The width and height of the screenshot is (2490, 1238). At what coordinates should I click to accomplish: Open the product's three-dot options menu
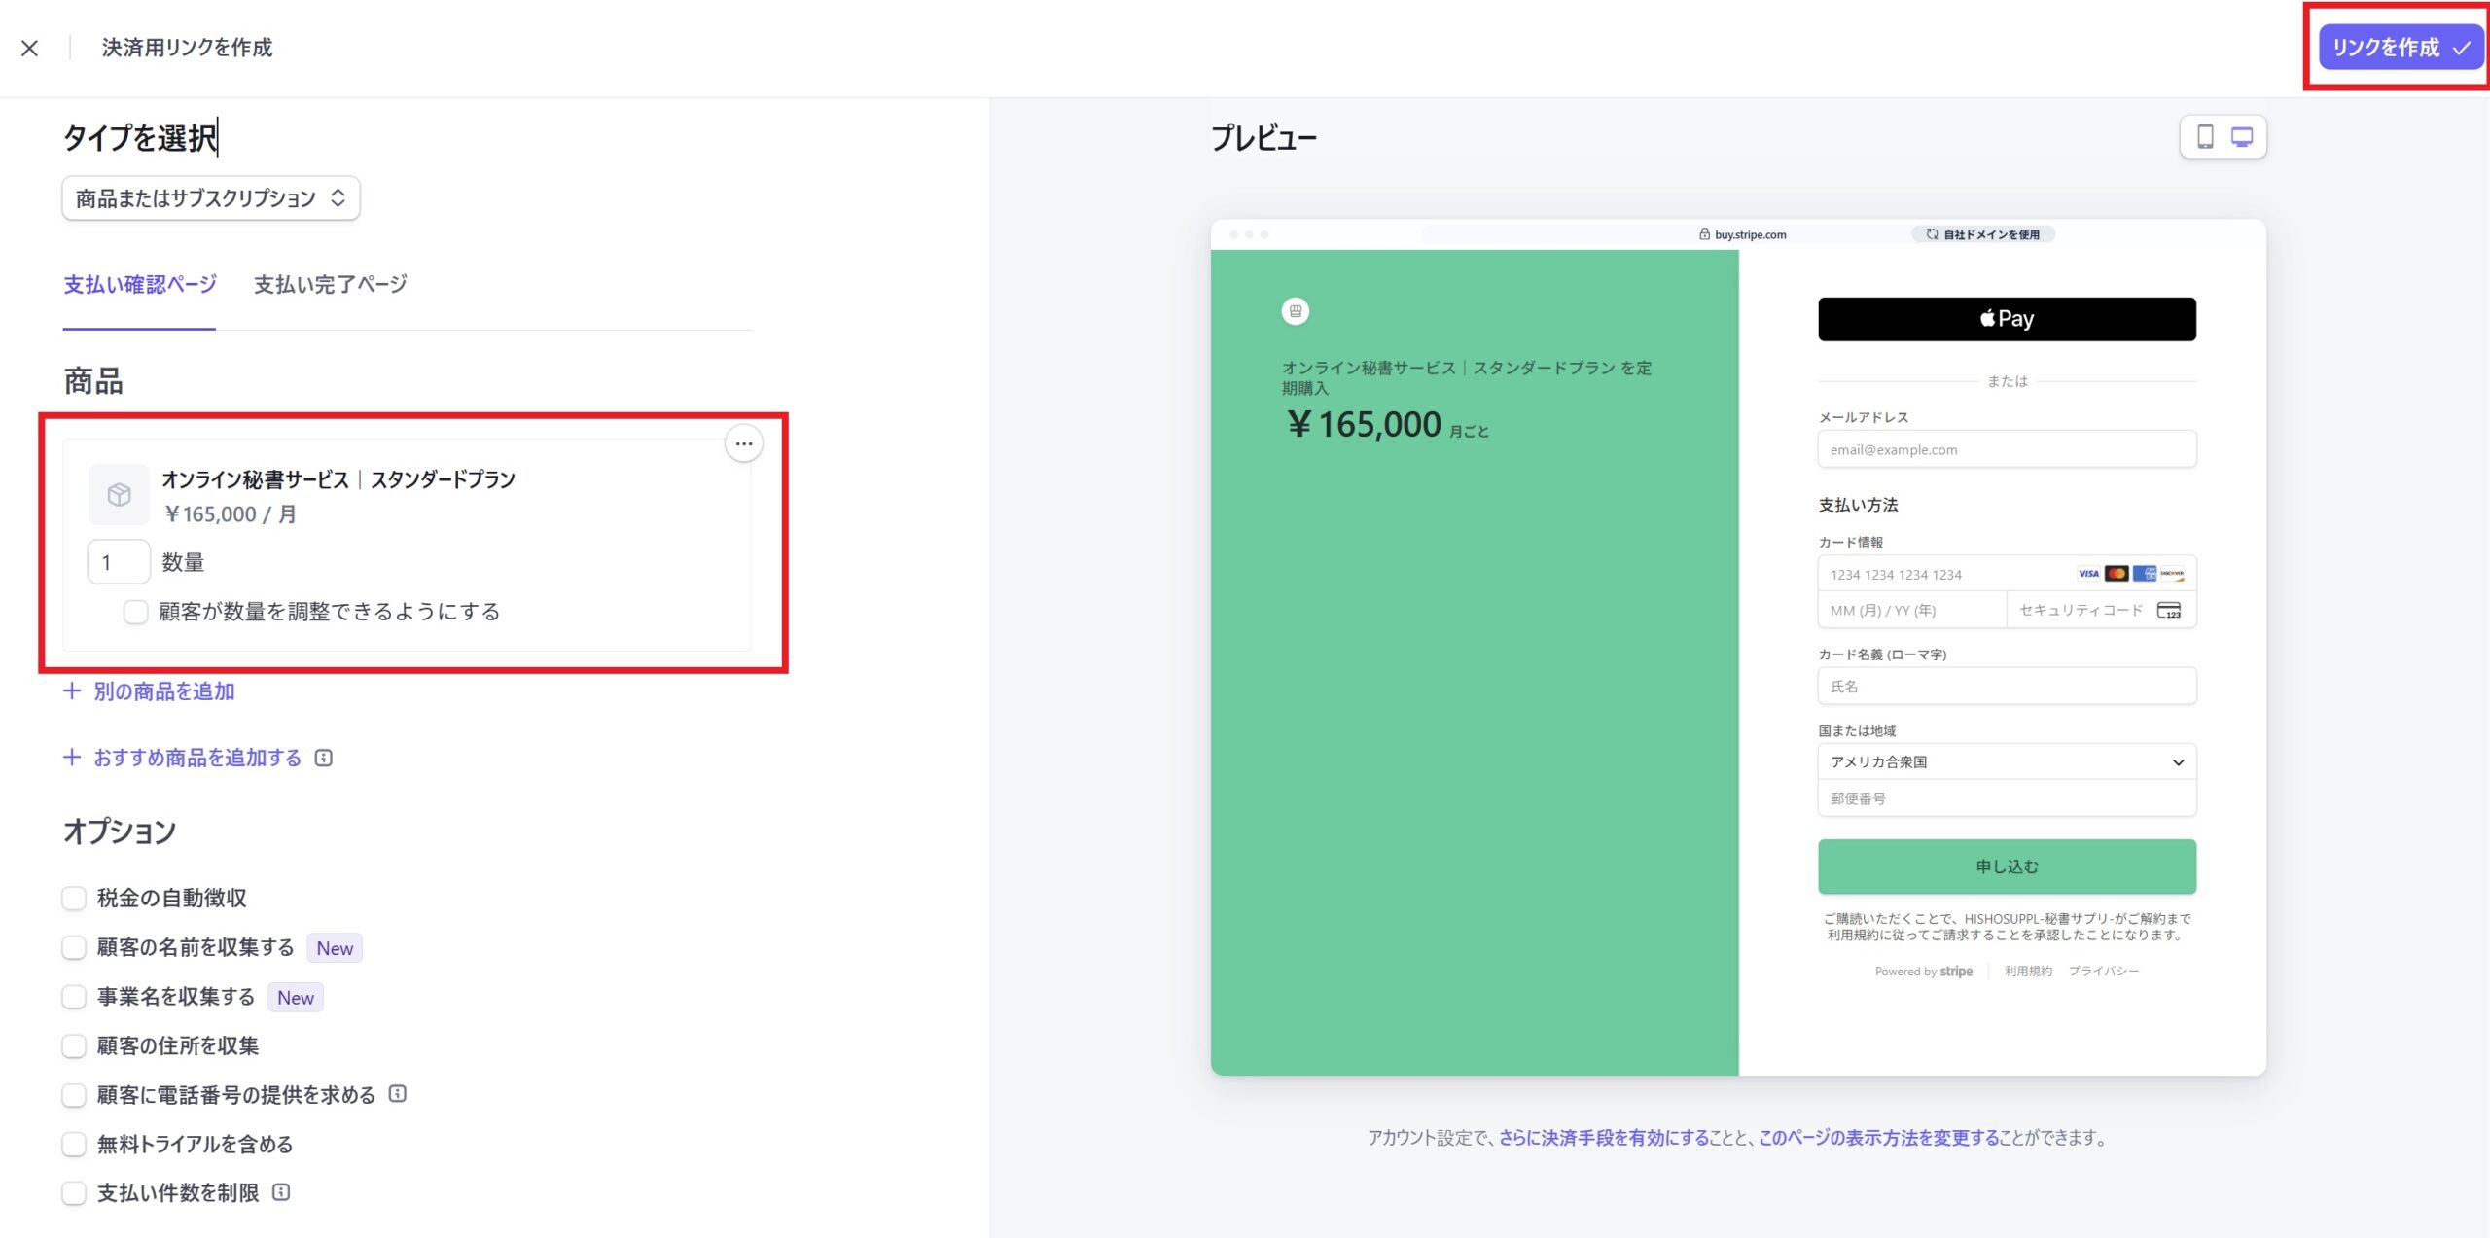744,444
